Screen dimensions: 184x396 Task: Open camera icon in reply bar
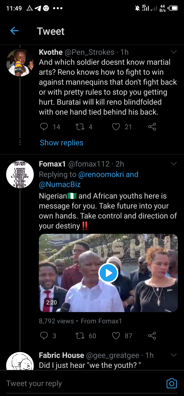pyautogui.click(x=171, y=383)
